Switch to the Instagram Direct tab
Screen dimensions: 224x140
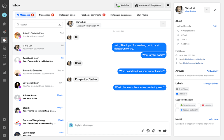tap(67, 15)
